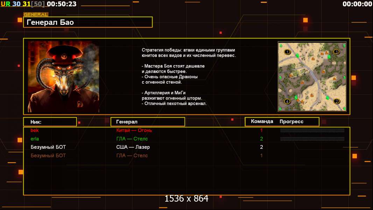Select the white 'Безумный БОТ' row name
Screen dimensions: 373x210
point(48,147)
